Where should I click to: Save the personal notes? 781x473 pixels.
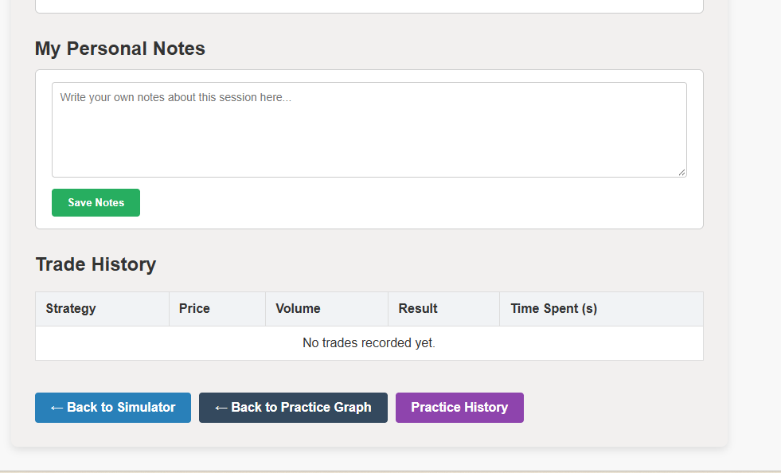96,203
